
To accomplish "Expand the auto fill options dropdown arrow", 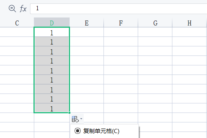I will coord(81,119).
